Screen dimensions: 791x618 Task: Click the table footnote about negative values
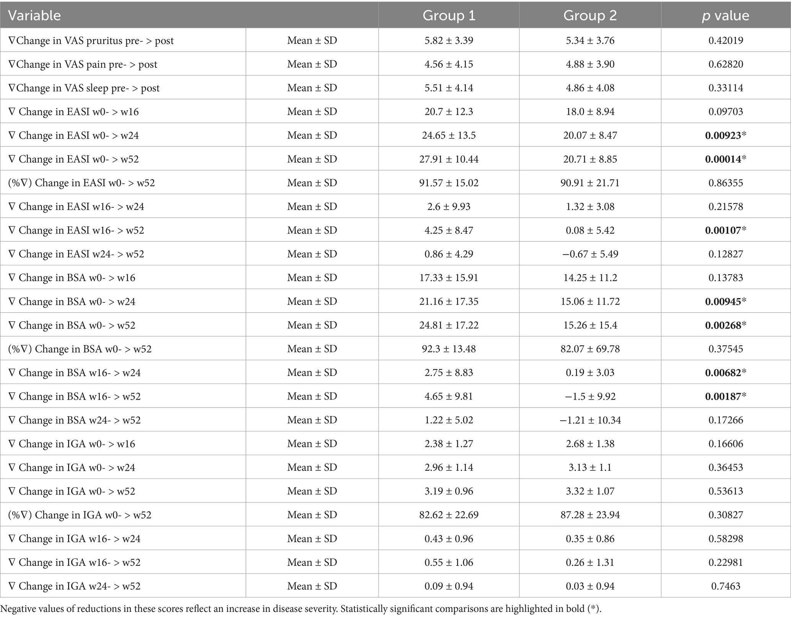(x=301, y=609)
